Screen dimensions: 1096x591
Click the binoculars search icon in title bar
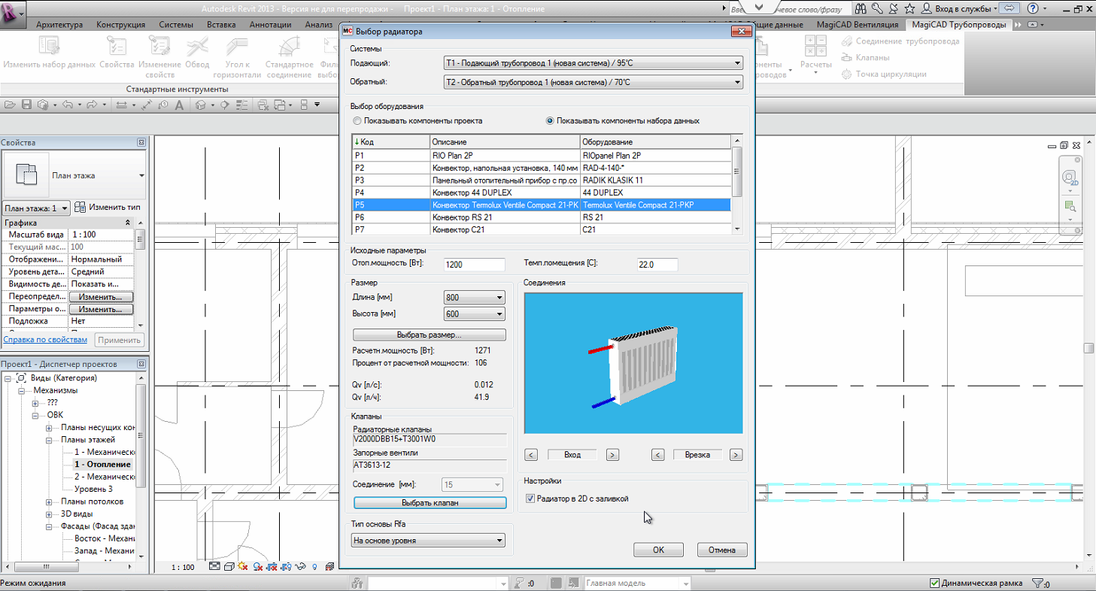[x=860, y=8]
